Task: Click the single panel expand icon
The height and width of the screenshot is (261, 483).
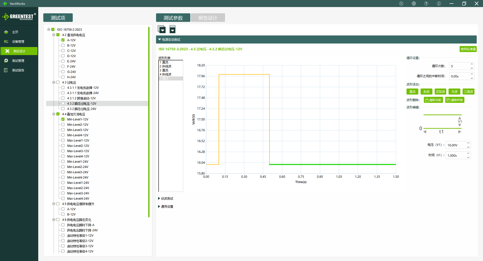Action: (172, 29)
